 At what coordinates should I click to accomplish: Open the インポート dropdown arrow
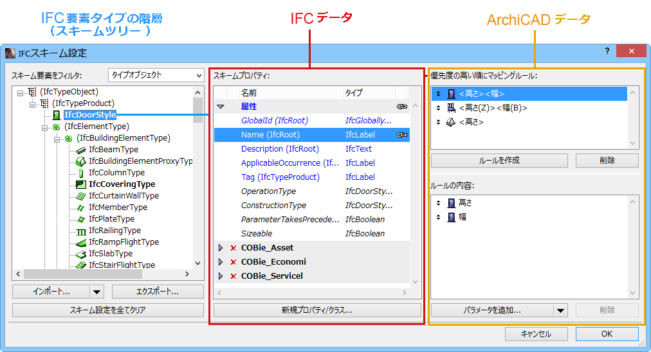pos(96,292)
